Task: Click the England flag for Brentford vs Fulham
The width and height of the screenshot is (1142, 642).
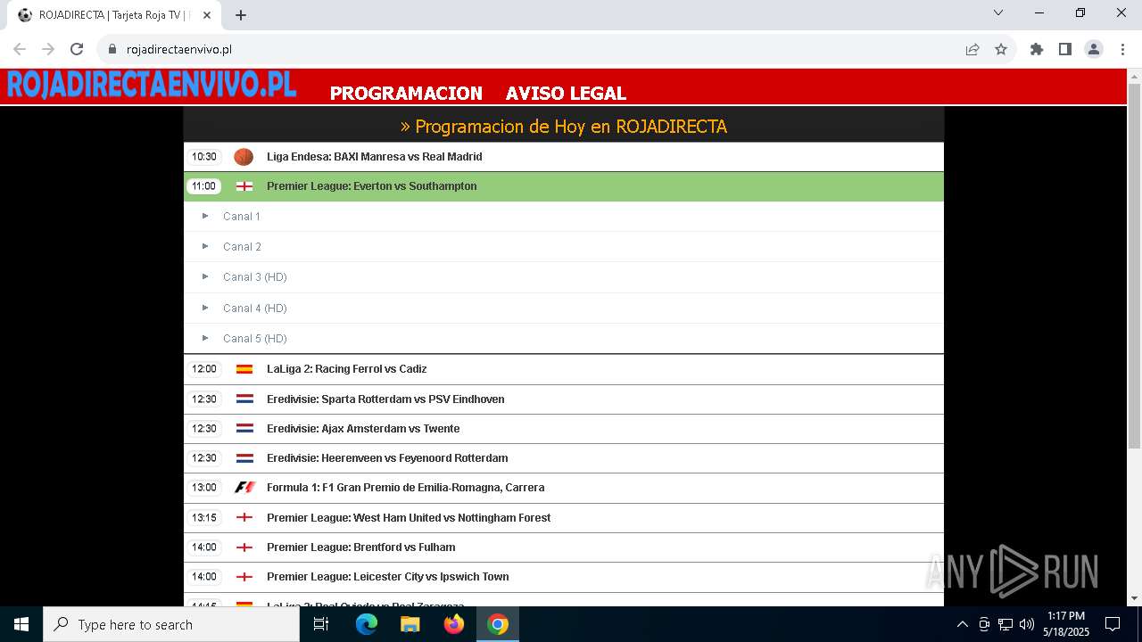Action: coord(244,547)
